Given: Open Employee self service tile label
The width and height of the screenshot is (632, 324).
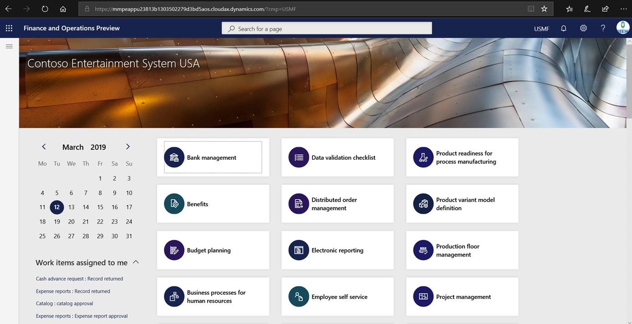Looking at the screenshot, I should click(339, 297).
